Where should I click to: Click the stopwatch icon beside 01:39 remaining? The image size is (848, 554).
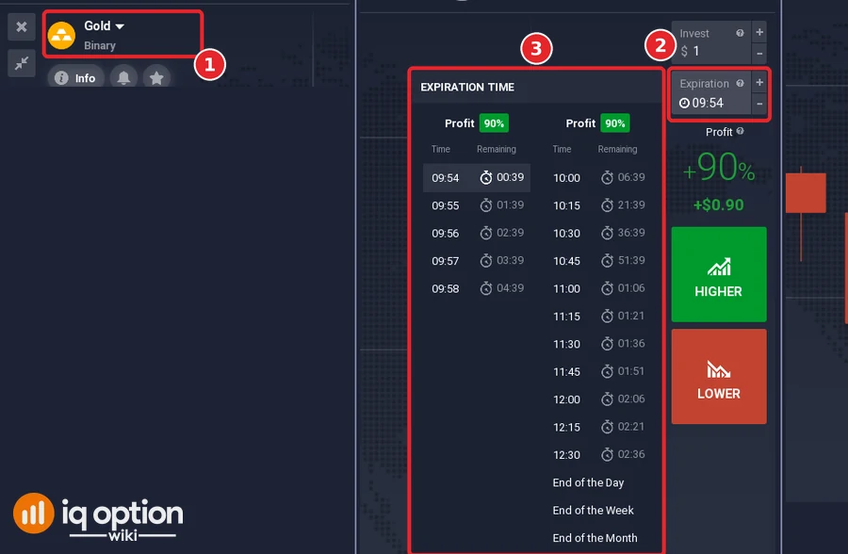(x=486, y=204)
